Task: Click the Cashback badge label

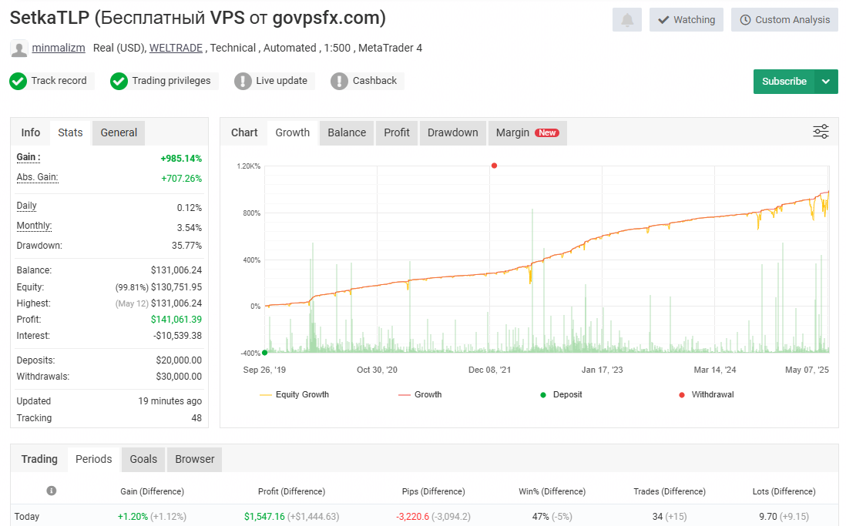Action: point(374,80)
